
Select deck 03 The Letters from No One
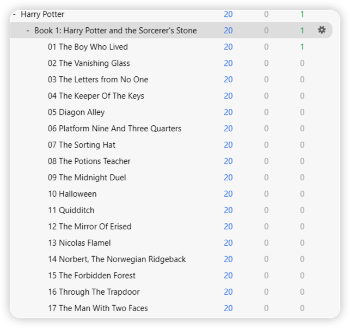98,80
